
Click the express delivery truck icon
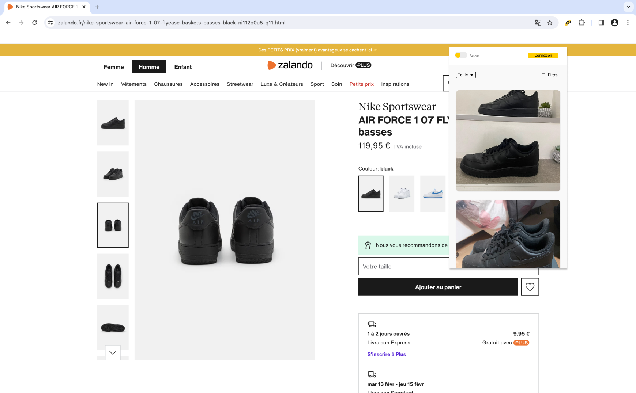[372, 324]
